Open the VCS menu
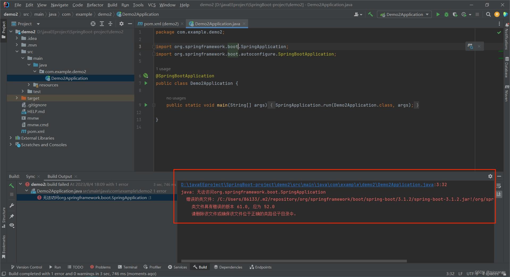 [x=152, y=5]
